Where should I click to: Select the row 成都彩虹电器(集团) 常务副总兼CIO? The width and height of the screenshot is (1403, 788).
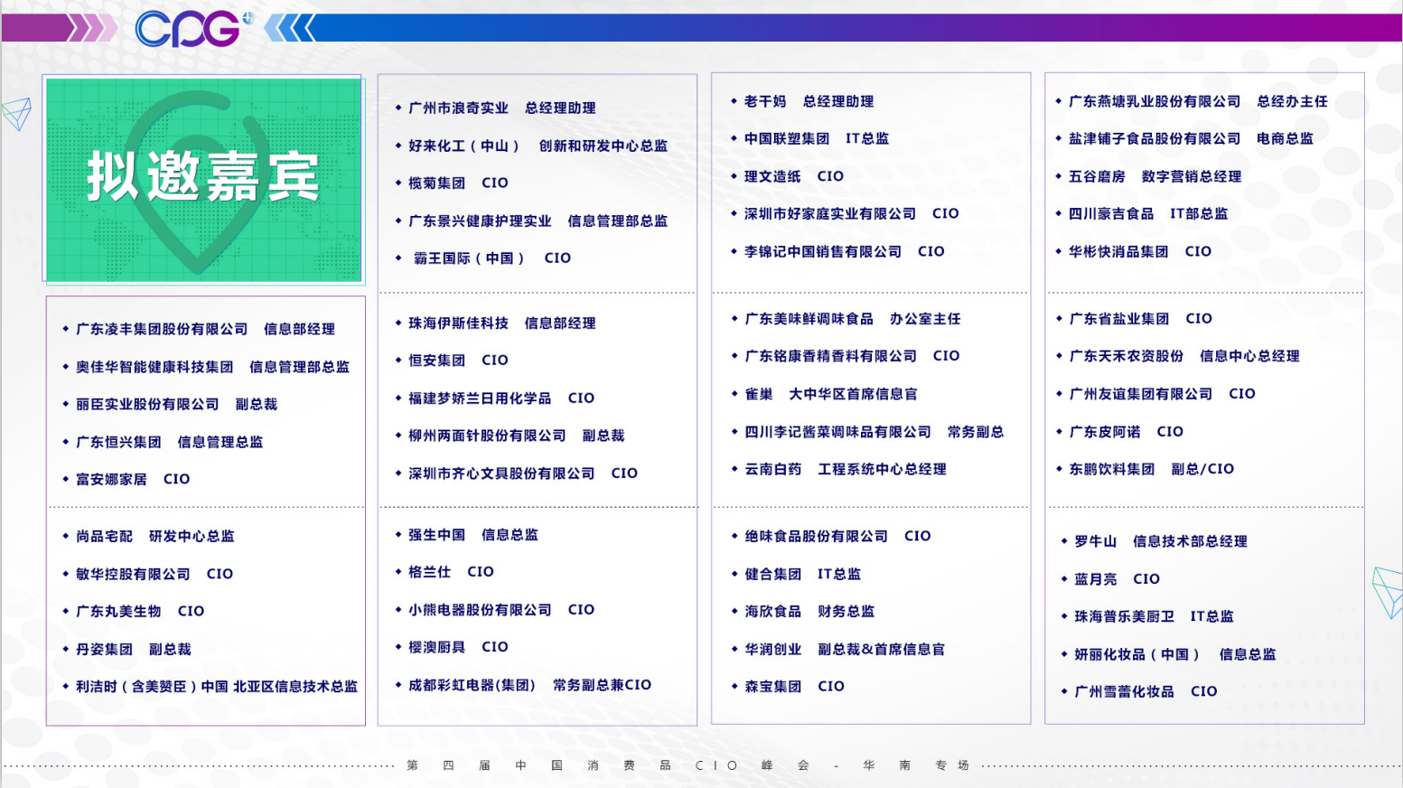pos(523,685)
